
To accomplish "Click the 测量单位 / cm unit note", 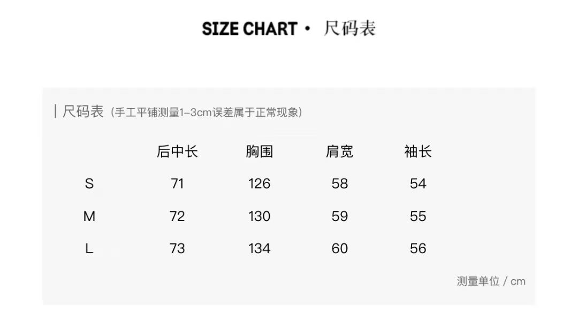I will click(x=491, y=282).
